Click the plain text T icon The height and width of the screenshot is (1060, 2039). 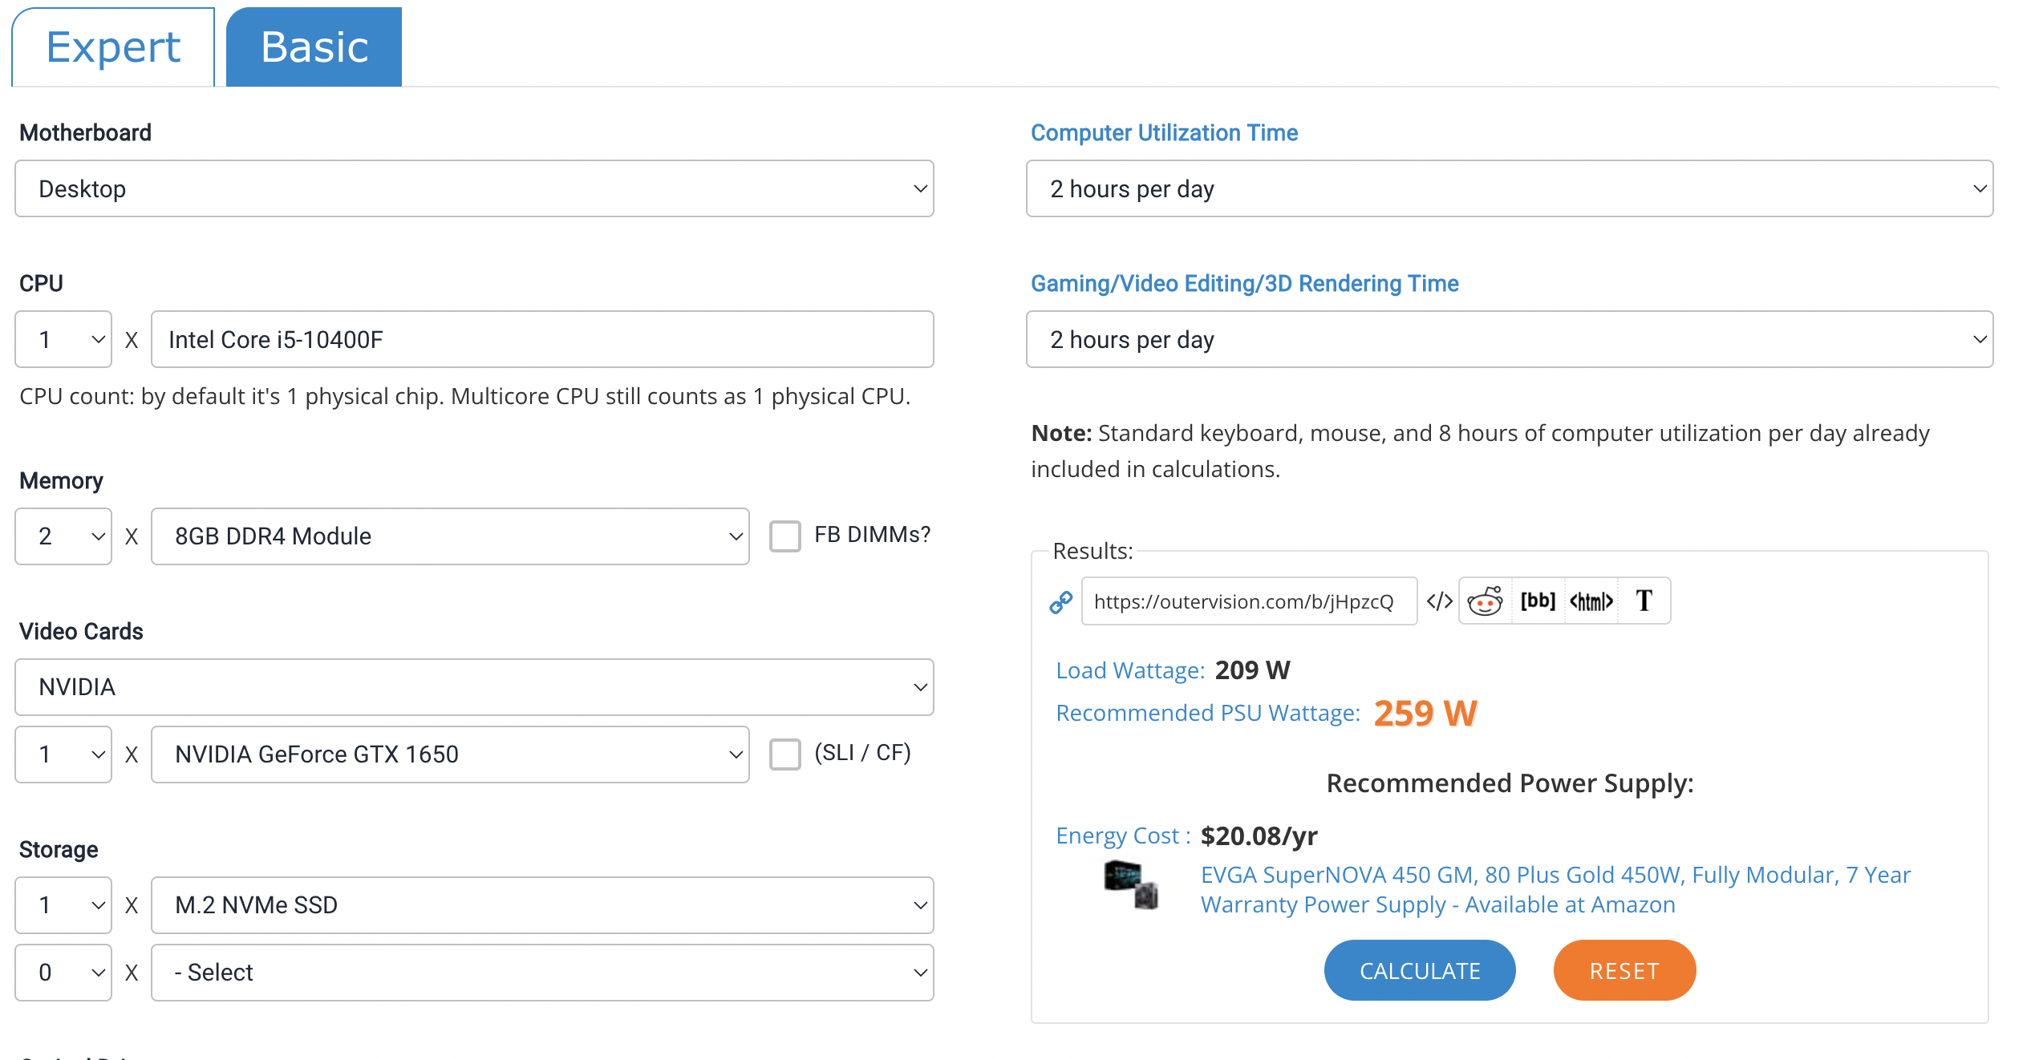coord(1644,601)
